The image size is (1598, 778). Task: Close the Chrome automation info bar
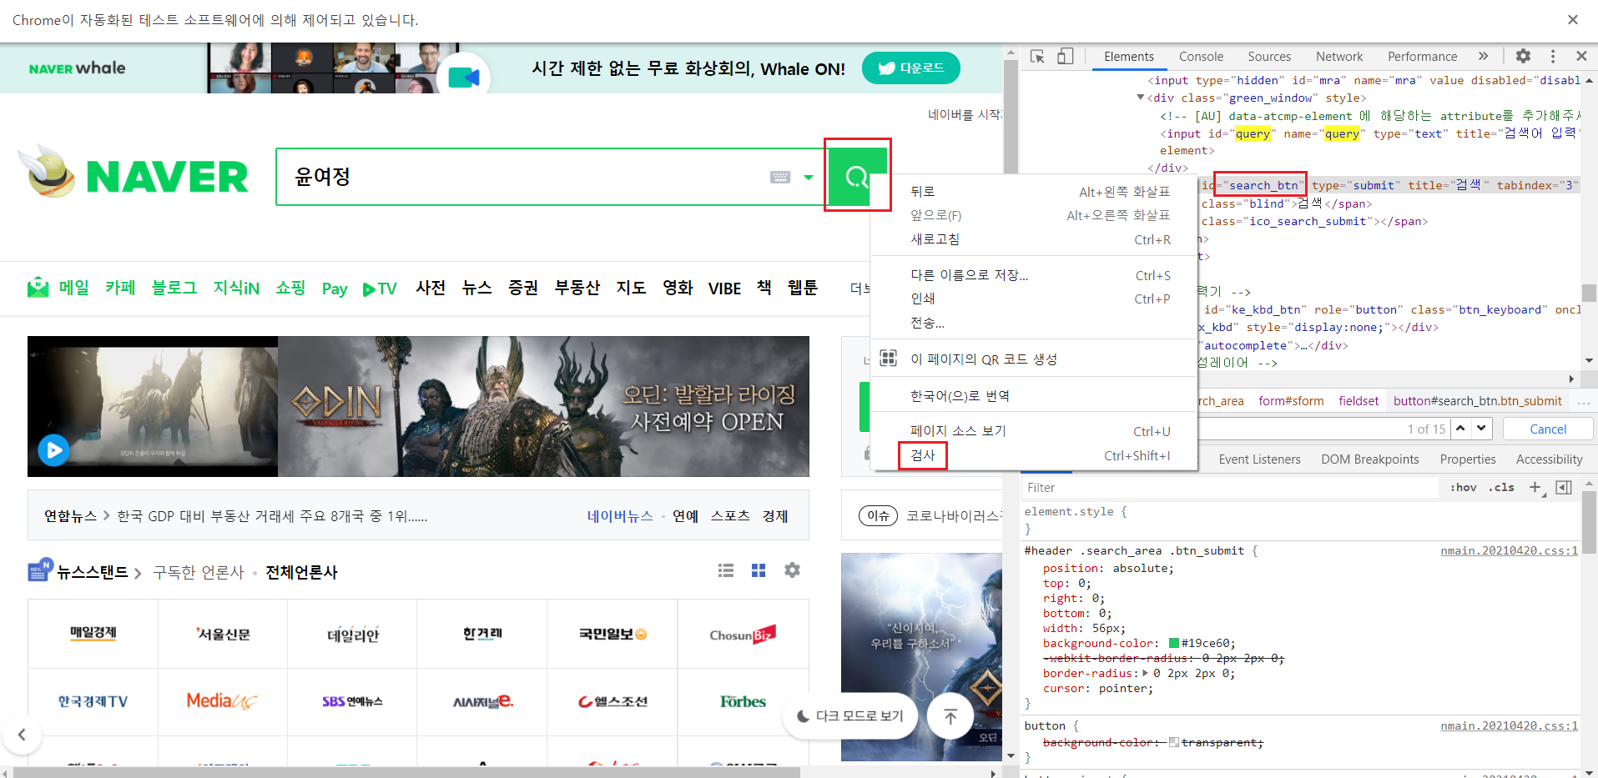click(x=1573, y=20)
